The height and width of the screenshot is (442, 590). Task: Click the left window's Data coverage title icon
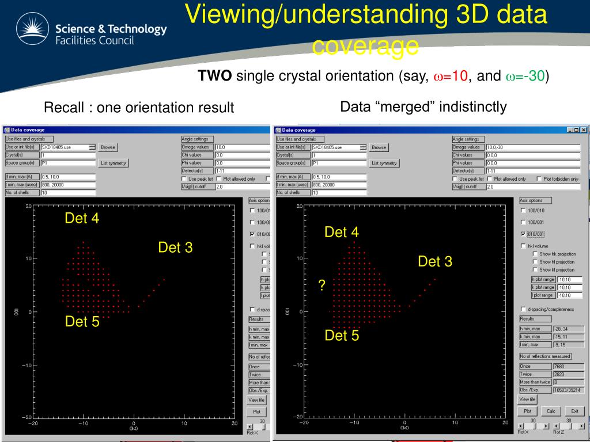(7, 130)
